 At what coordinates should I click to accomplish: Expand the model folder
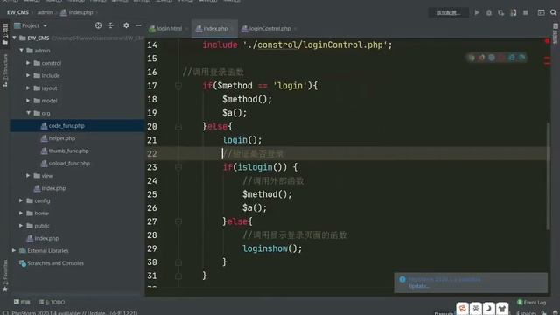28,101
